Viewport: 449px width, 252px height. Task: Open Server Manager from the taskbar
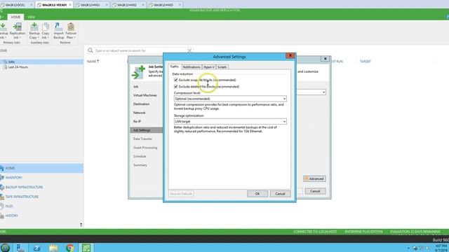tap(20, 247)
